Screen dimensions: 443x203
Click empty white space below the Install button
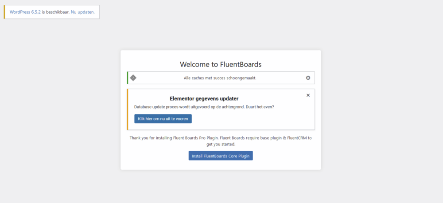click(x=221, y=165)
